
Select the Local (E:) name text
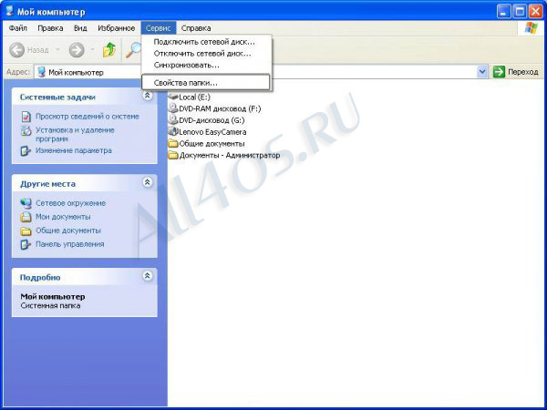point(195,97)
